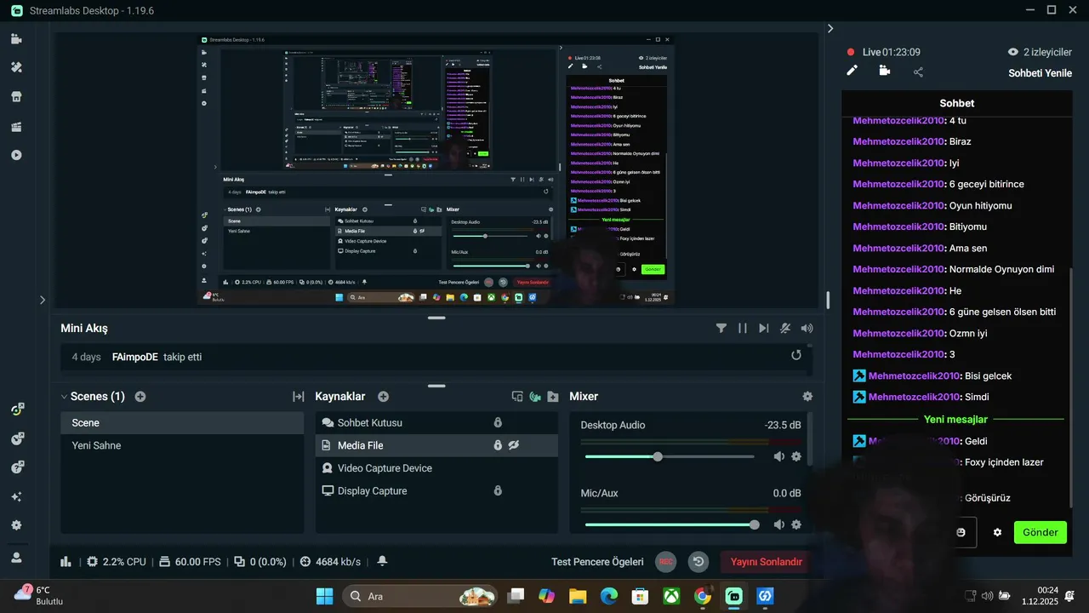Open scene transitions icon next to Scenes
This screenshot has height=613, width=1089.
pyautogui.click(x=299, y=397)
